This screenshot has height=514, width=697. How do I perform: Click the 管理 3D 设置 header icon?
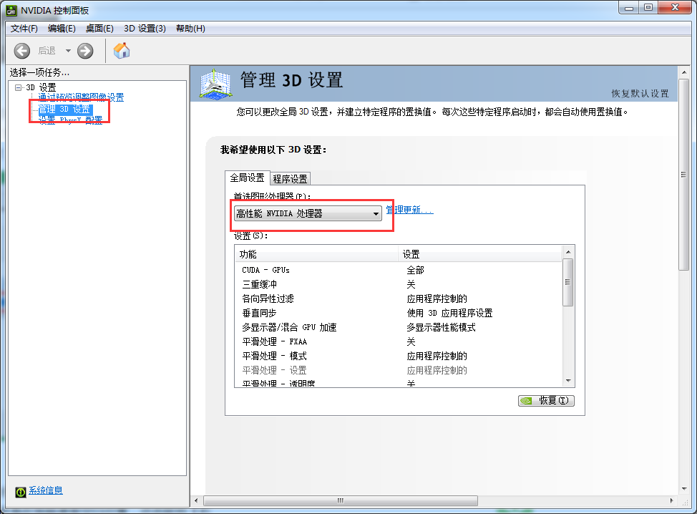pyautogui.click(x=215, y=83)
